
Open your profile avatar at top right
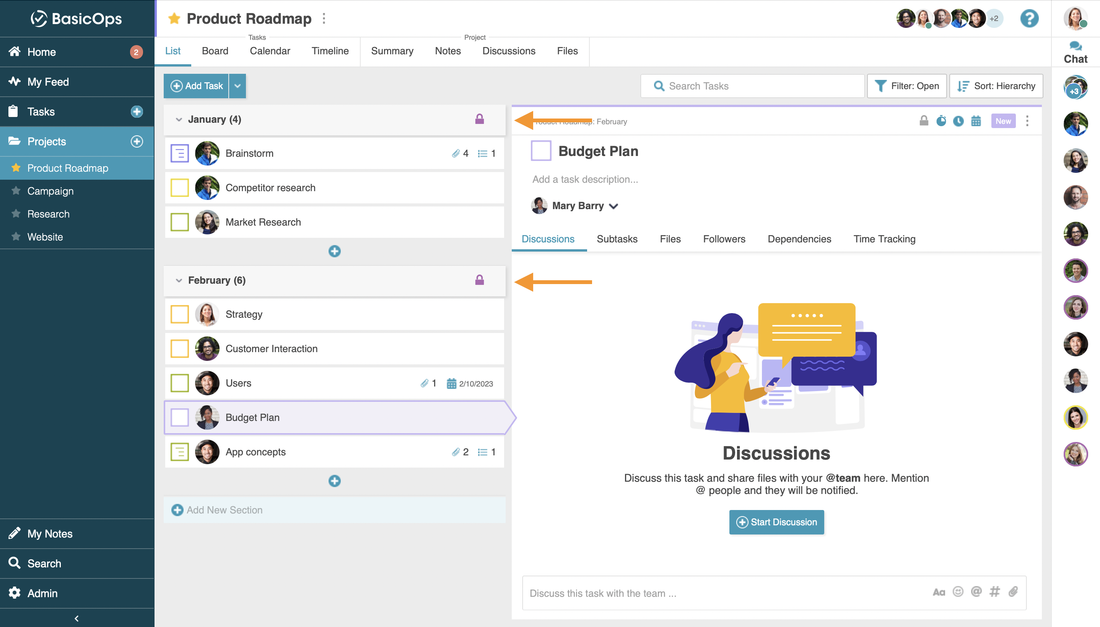tap(1075, 18)
